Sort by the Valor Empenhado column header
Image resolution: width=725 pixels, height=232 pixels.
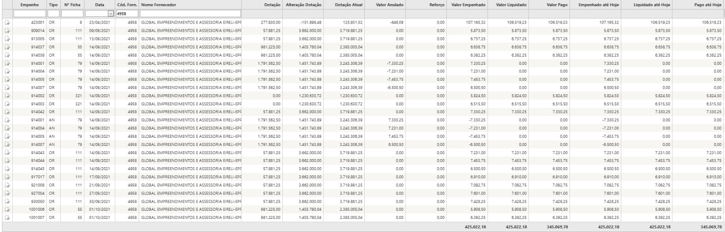tap(469, 5)
